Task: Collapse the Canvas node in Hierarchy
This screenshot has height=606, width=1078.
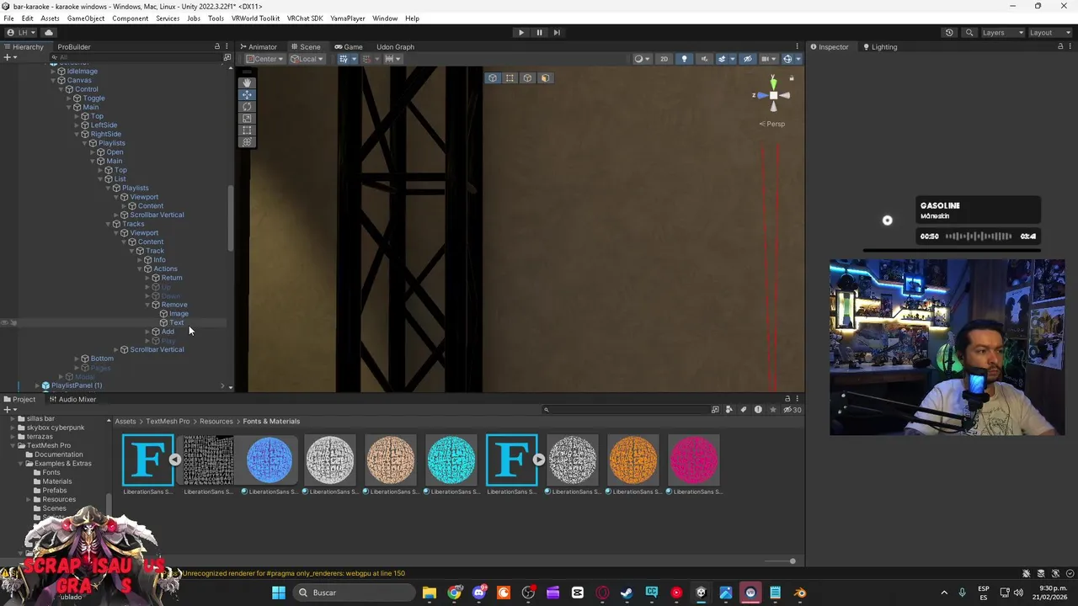Action: (53, 81)
